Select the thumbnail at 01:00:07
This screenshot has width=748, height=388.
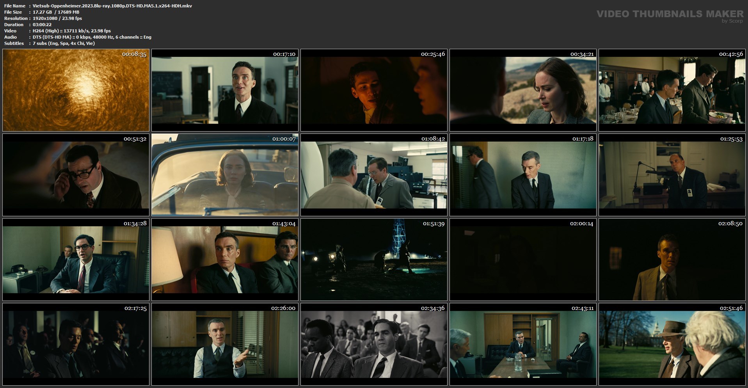point(225,175)
